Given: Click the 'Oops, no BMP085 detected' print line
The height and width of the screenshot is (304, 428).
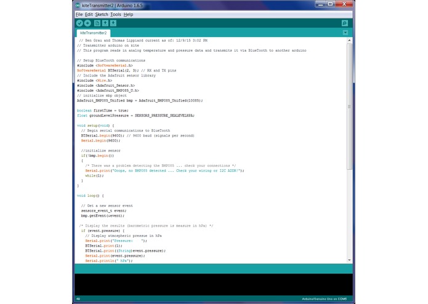Looking at the screenshot, I should coord(164,170).
